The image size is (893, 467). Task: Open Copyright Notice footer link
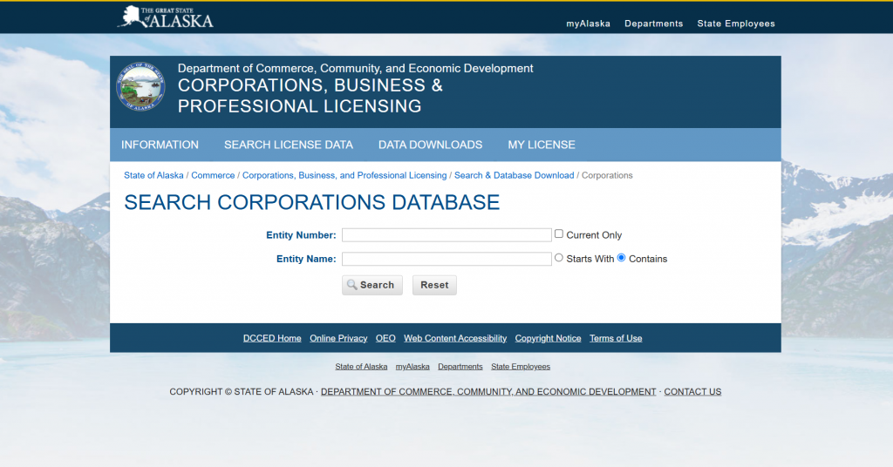[x=548, y=338]
